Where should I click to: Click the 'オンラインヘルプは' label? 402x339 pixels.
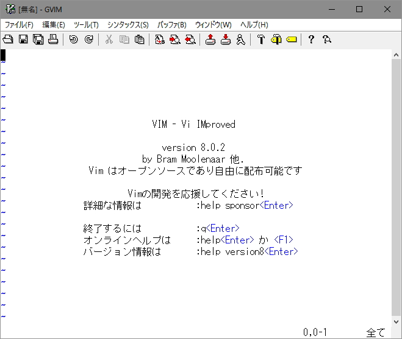(127, 240)
